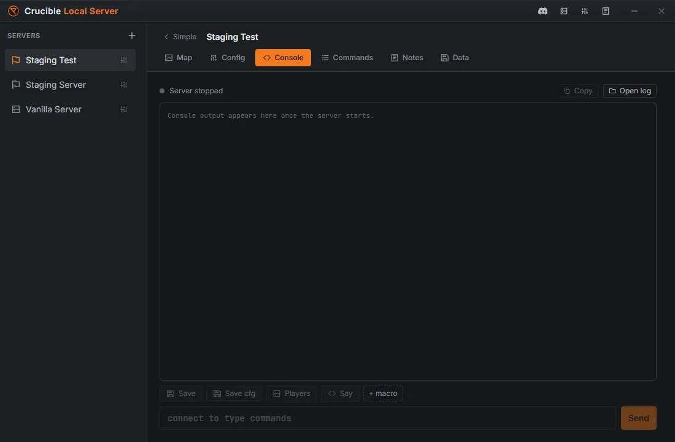Close the Crucible window
Viewport: 675px width, 442px height.
[661, 11]
